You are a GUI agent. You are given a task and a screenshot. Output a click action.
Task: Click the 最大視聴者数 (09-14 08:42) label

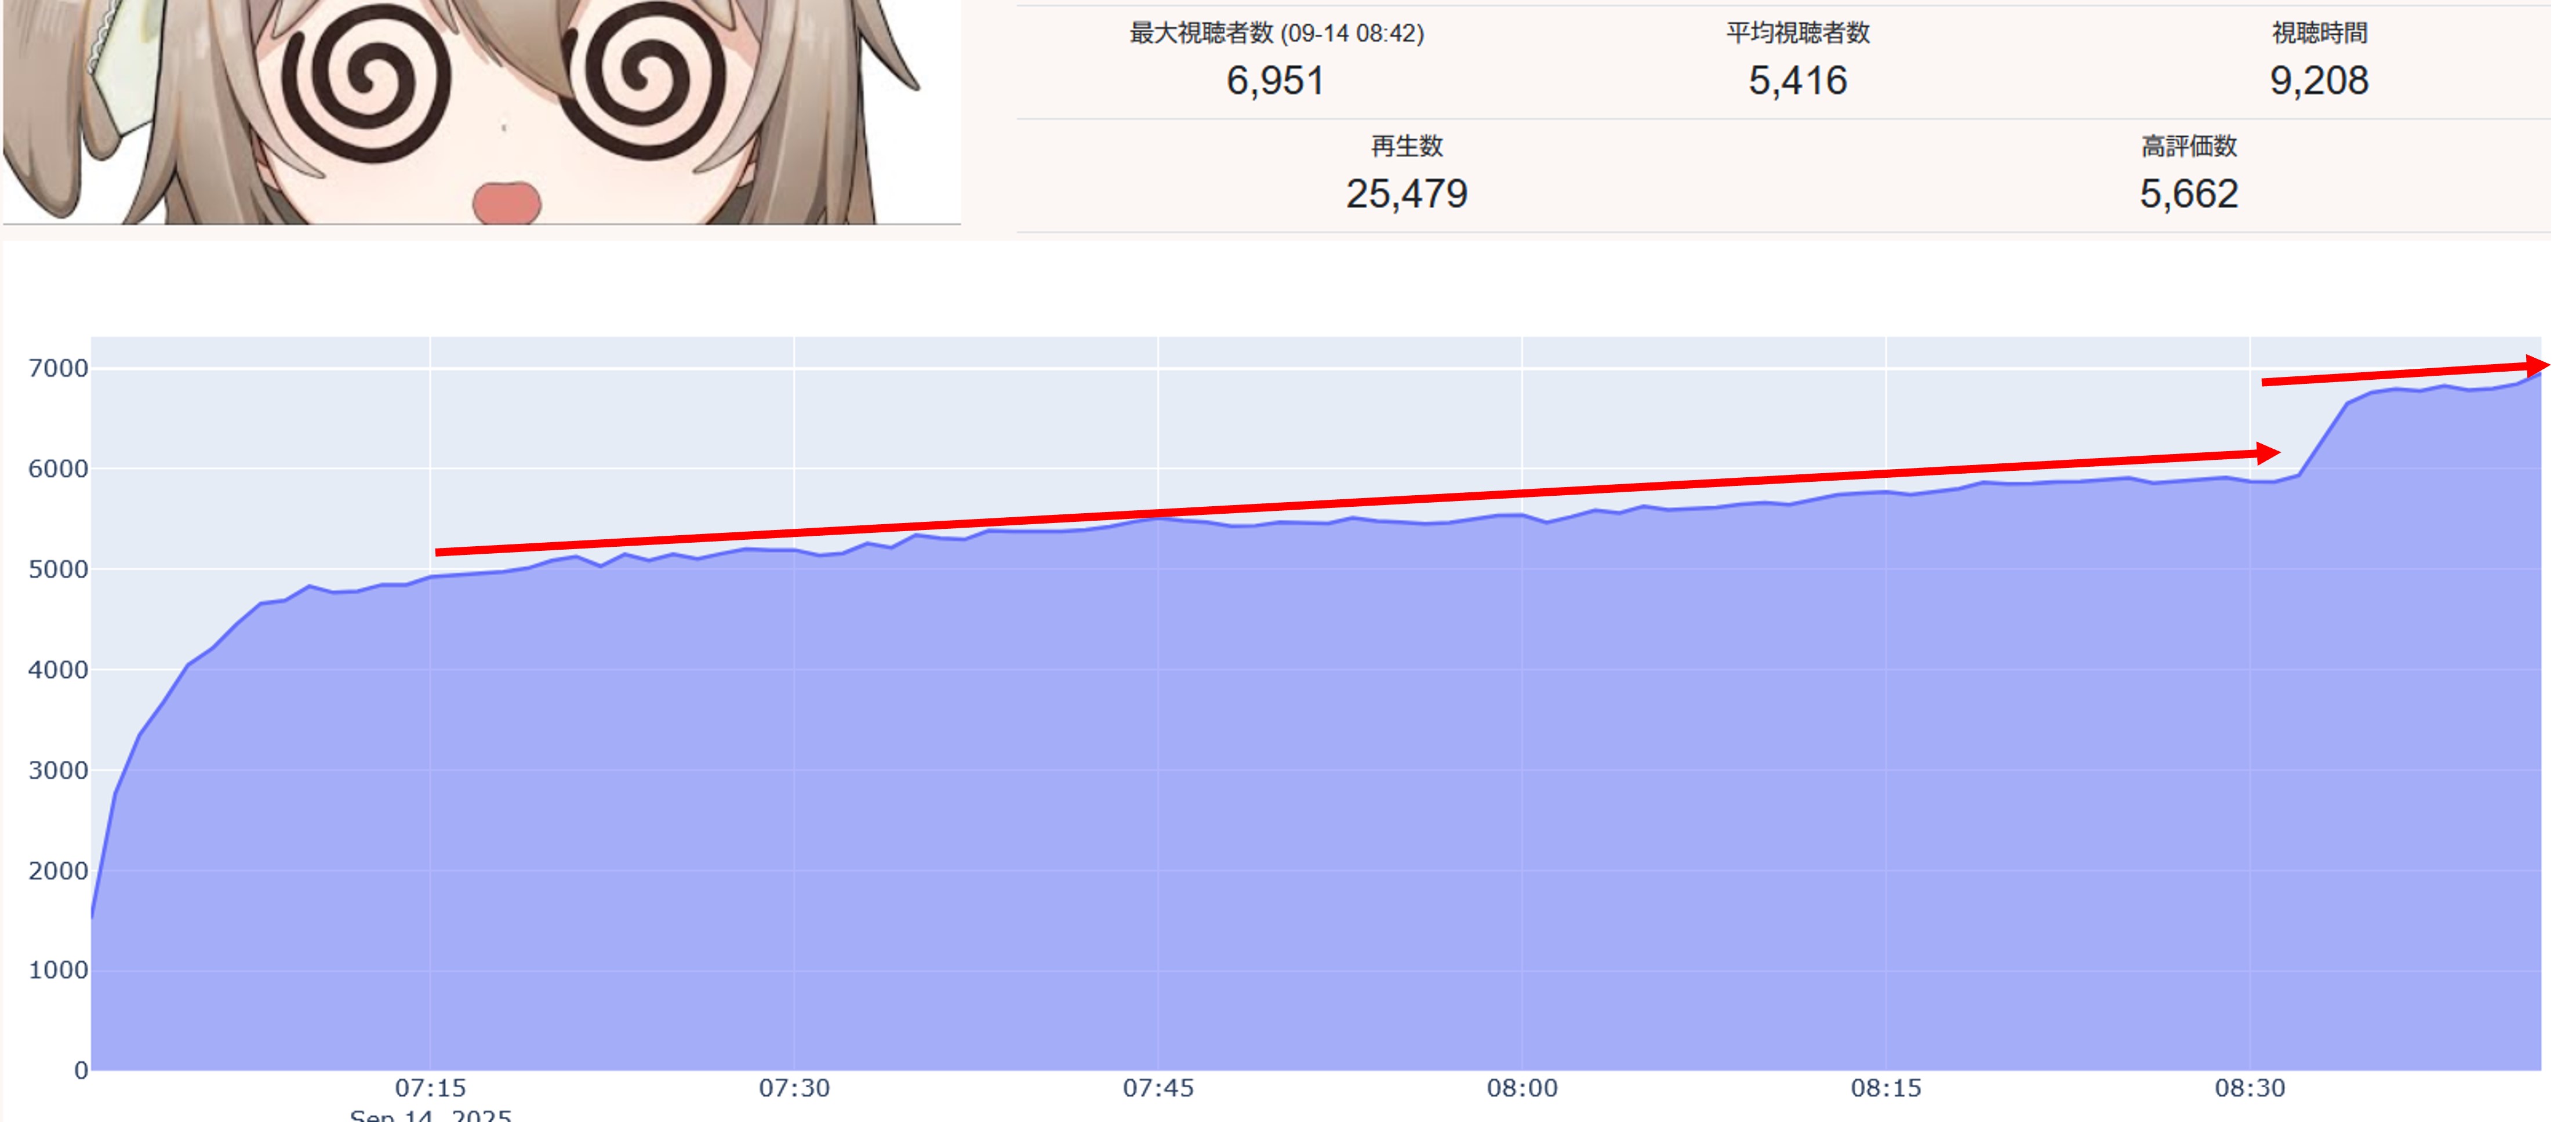(x=1276, y=33)
